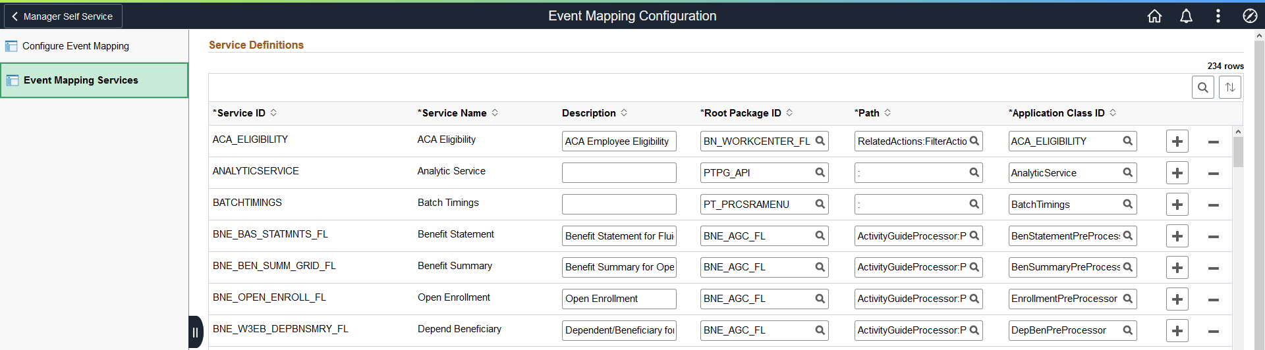Sort by Application Class ID column

coord(1113,113)
